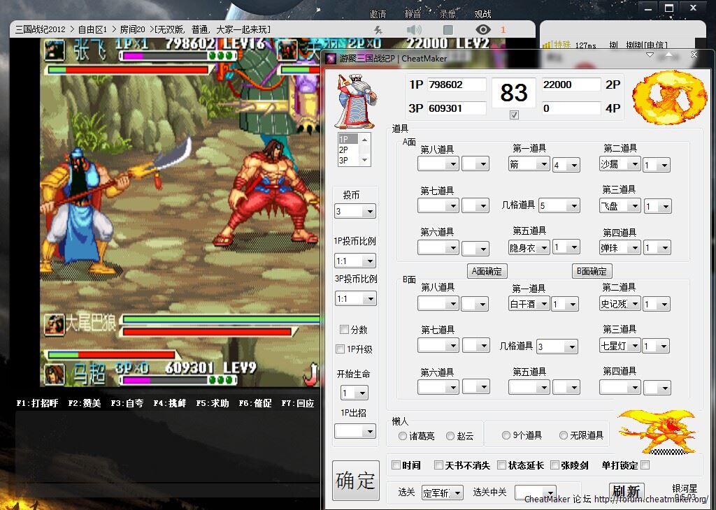The height and width of the screenshot is (510, 716).
Task: Click the lightning bolt icon in toolbar
Action: (378, 30)
